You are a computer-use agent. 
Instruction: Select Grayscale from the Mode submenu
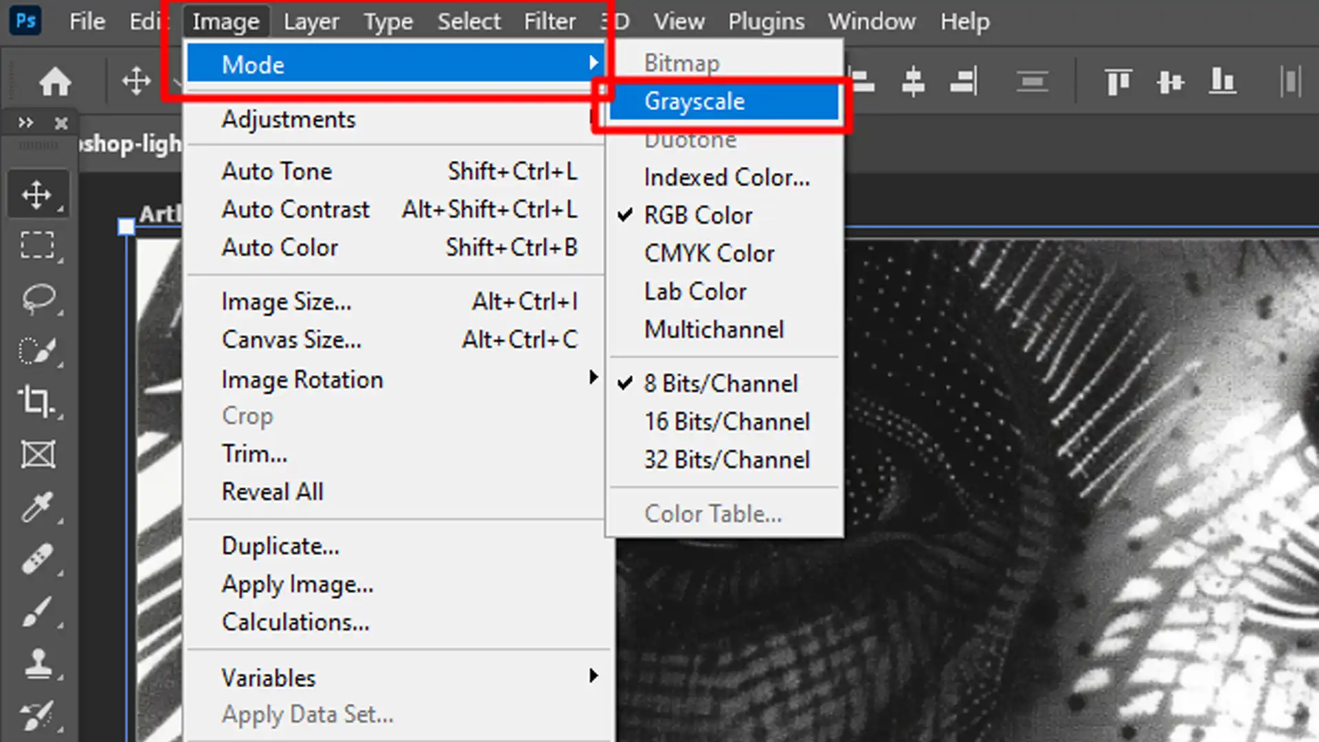point(694,101)
